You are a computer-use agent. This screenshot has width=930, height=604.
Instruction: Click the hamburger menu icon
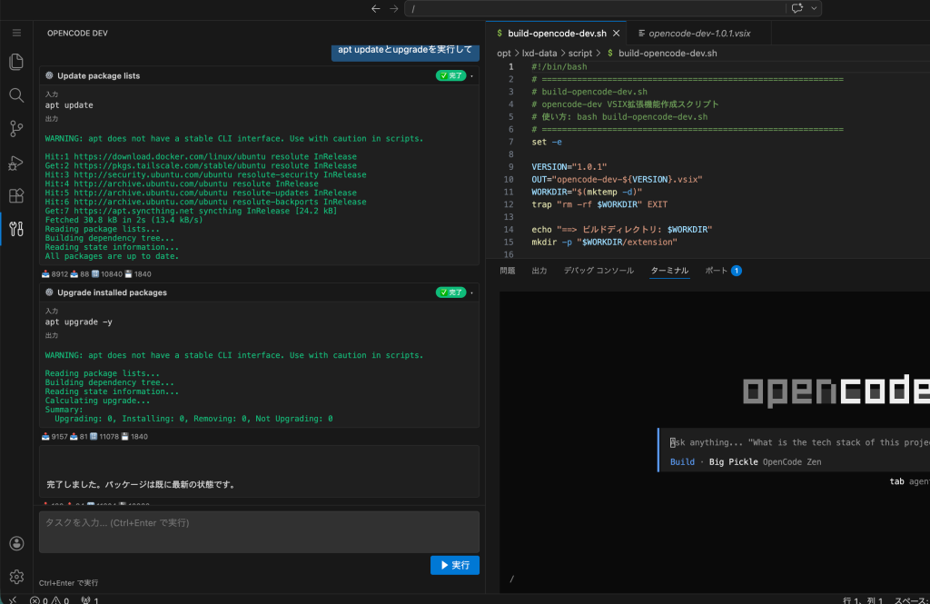[15, 33]
